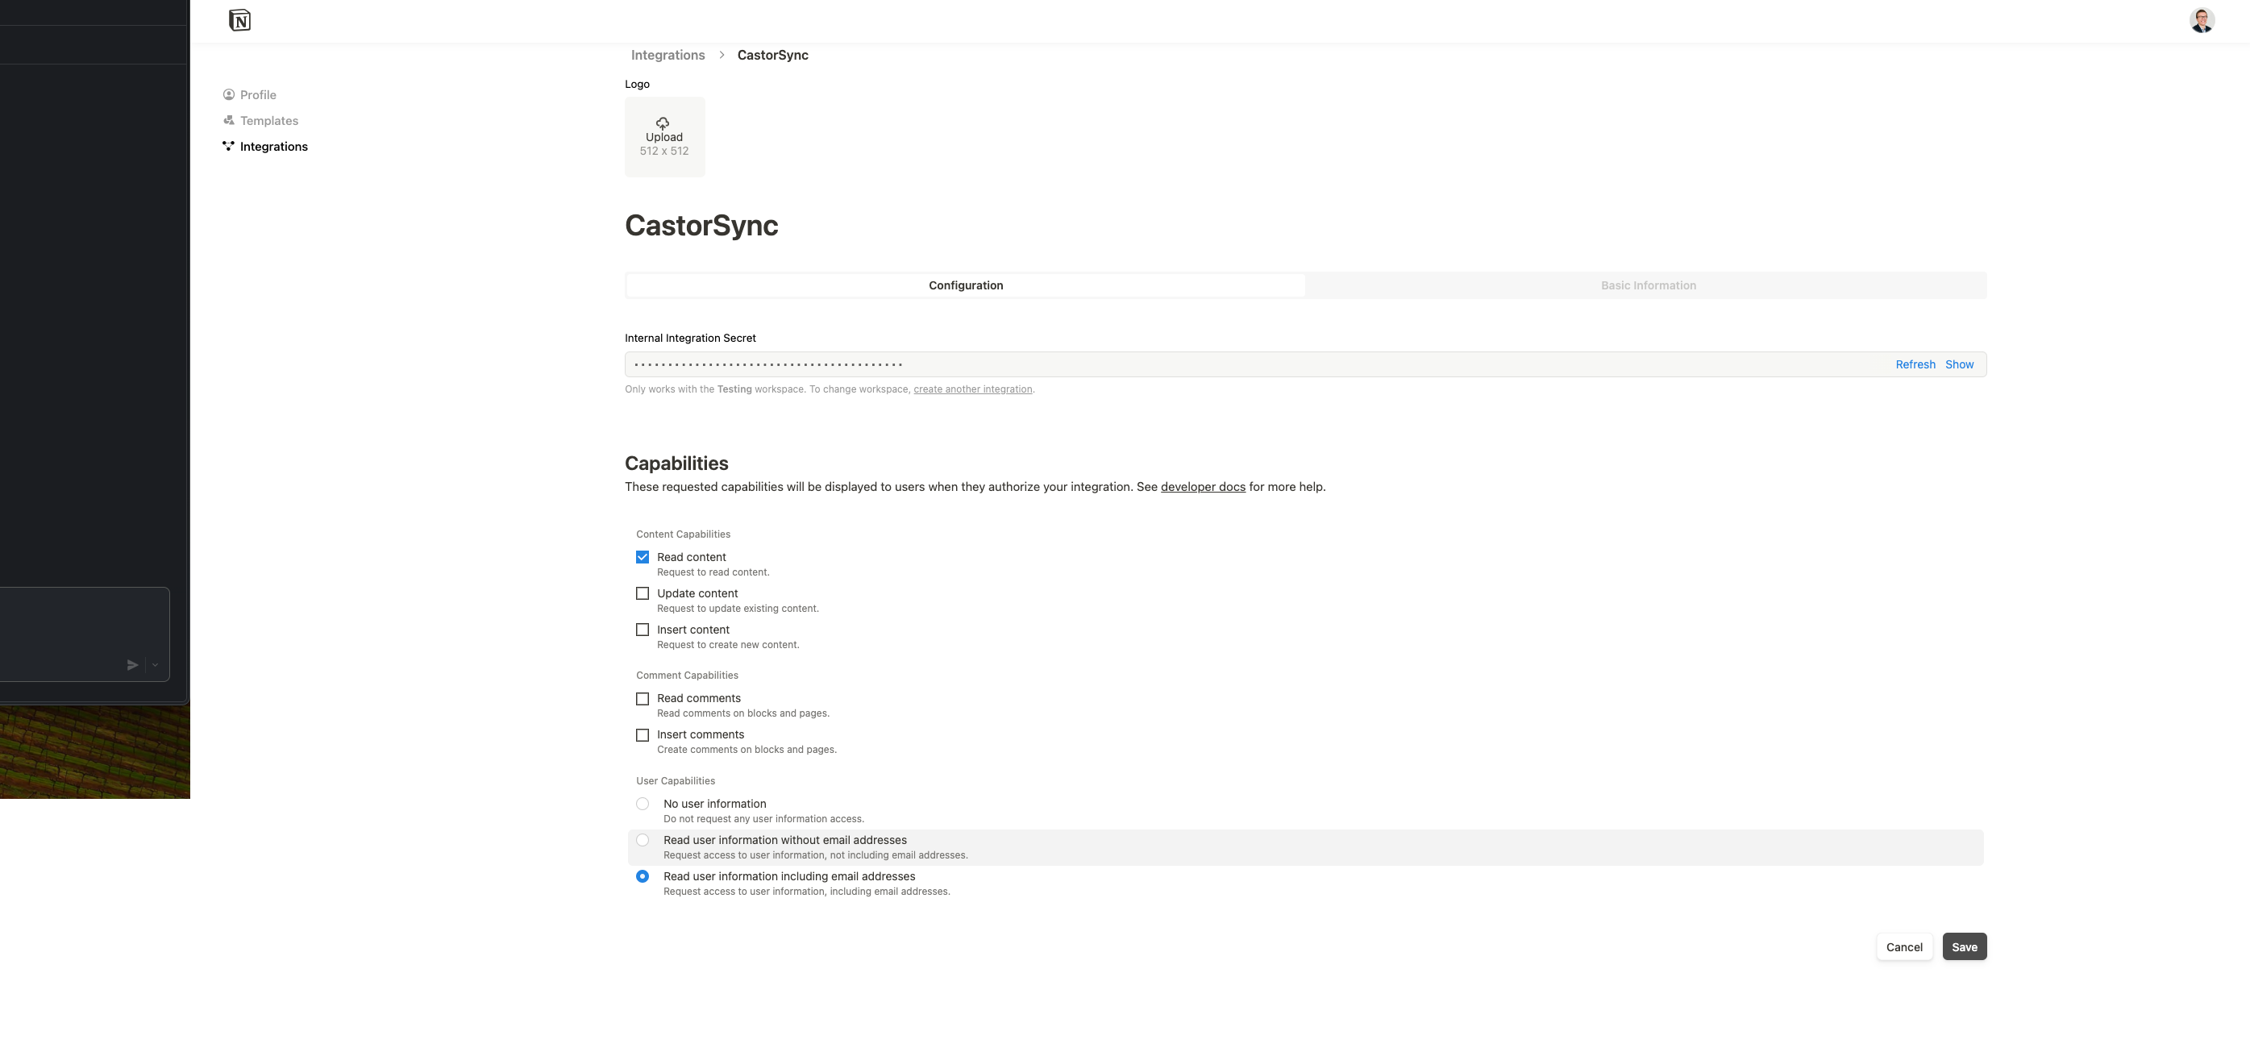Expand the send options dropdown arrow

point(155,665)
